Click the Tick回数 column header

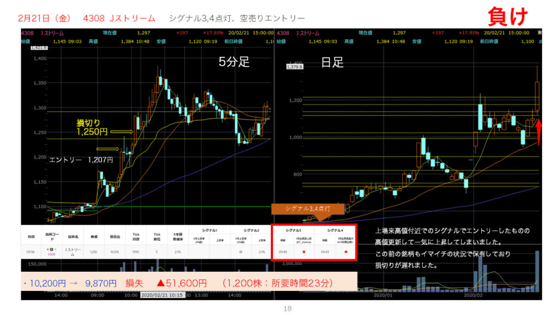pyautogui.click(x=136, y=236)
